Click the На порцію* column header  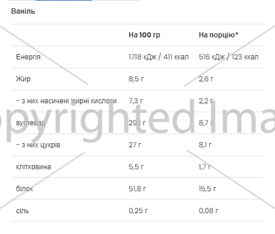pos(219,35)
